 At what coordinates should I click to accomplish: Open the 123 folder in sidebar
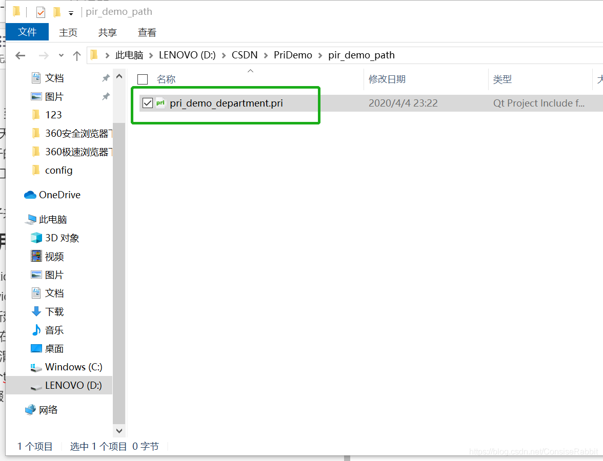coord(53,115)
